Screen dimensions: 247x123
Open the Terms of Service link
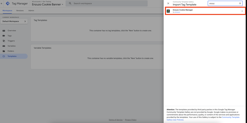click(x=115, y=120)
